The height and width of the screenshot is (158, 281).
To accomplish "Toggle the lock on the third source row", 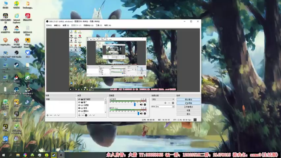I will click(82, 105).
